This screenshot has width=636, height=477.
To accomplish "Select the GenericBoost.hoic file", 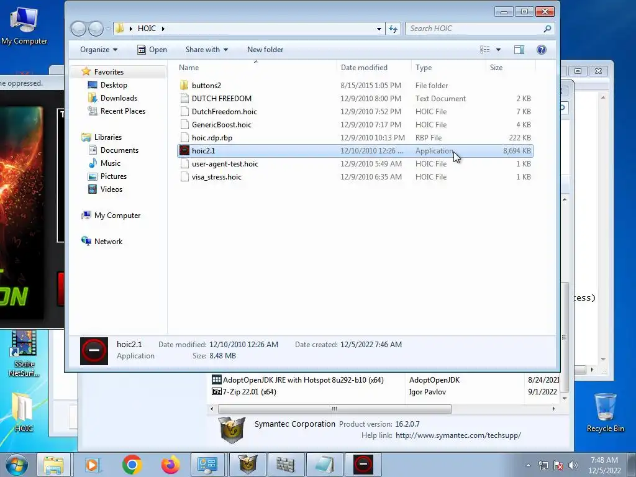I will coord(355,124).
